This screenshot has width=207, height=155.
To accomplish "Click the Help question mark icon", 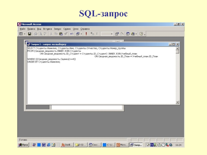I will coord(141,34).
